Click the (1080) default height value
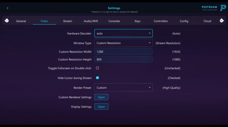 pyautogui.click(x=176, y=59)
